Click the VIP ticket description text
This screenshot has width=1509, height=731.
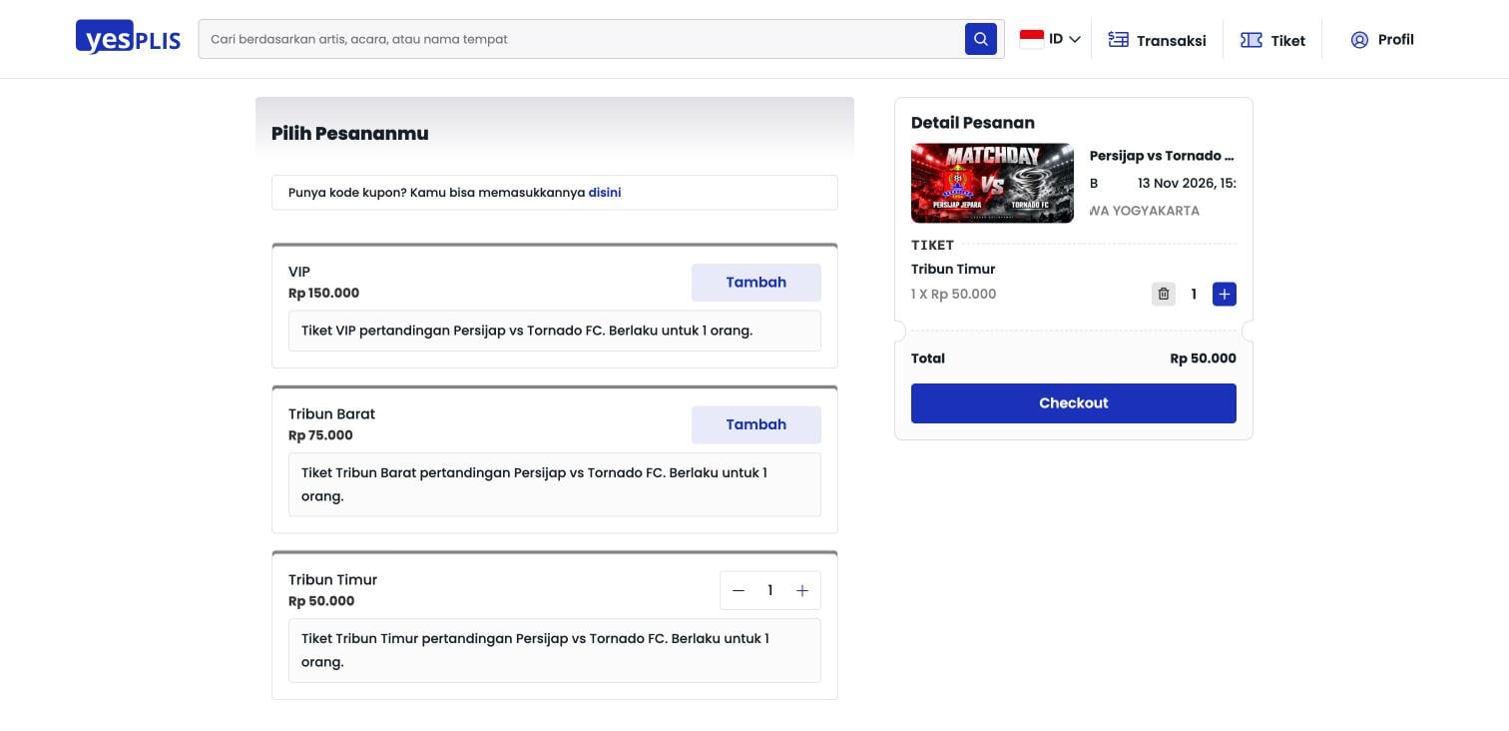[x=527, y=331]
